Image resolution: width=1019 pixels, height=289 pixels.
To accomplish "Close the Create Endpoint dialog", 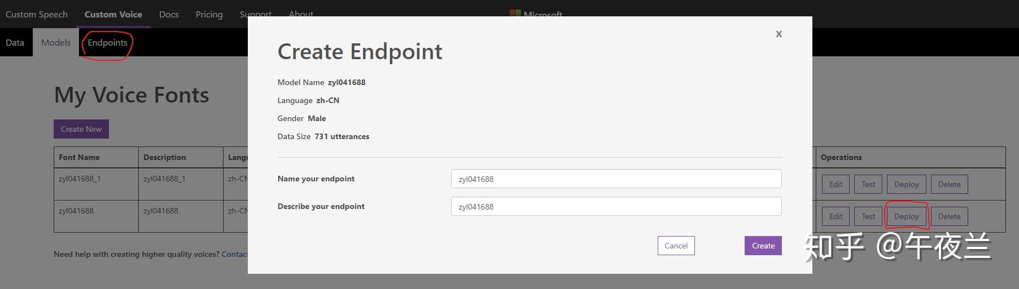I will coord(779,34).
